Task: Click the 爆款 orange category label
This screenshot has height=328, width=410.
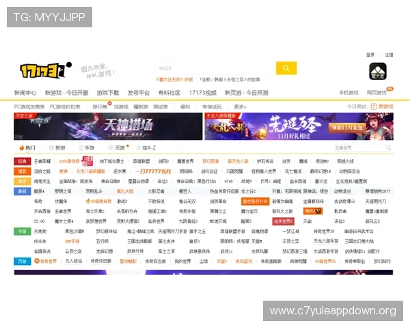Action: pyautogui.click(x=23, y=172)
